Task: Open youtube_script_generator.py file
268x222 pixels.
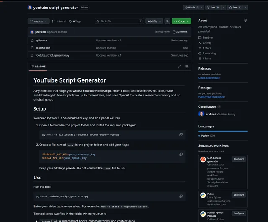Action: coord(52,55)
